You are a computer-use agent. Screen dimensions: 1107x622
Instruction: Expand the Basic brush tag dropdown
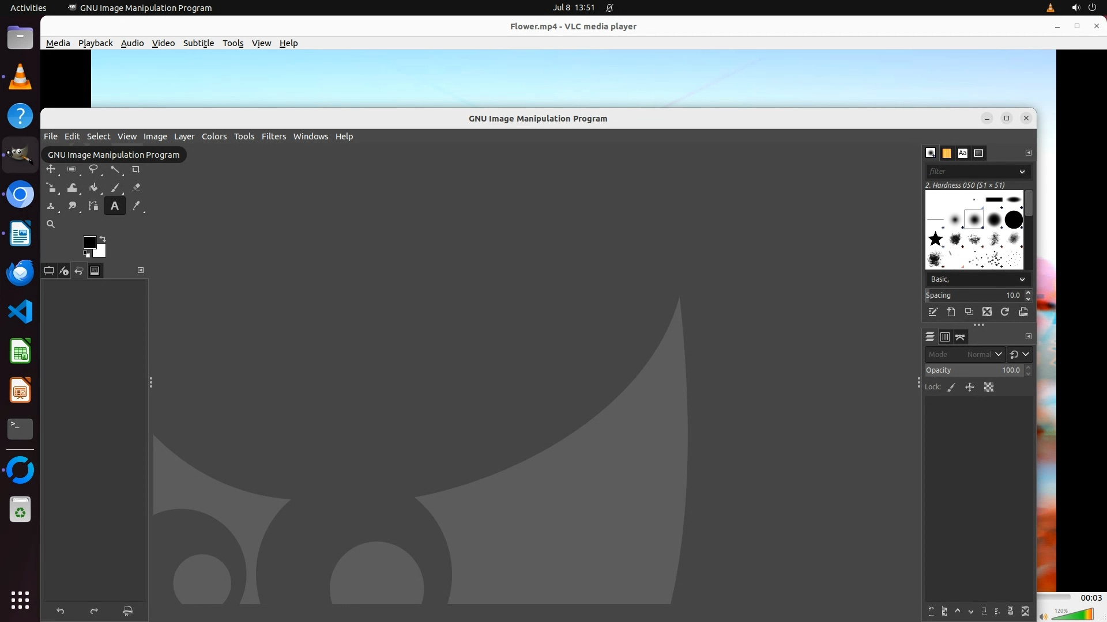coord(1022,279)
